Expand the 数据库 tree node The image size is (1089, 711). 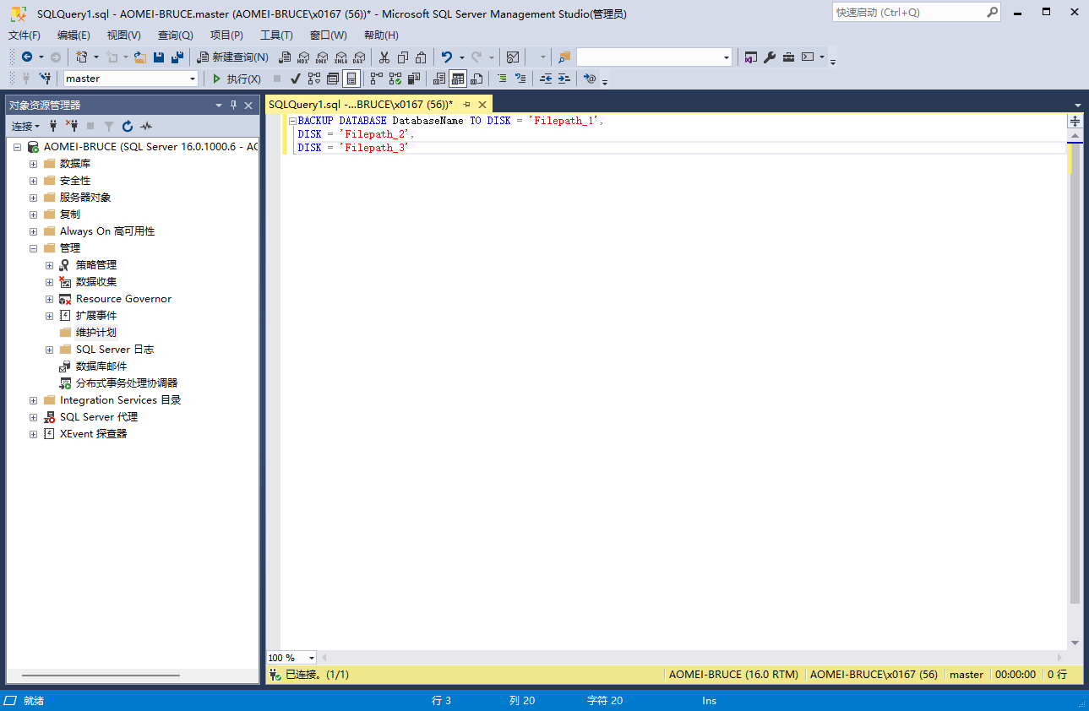click(x=33, y=164)
